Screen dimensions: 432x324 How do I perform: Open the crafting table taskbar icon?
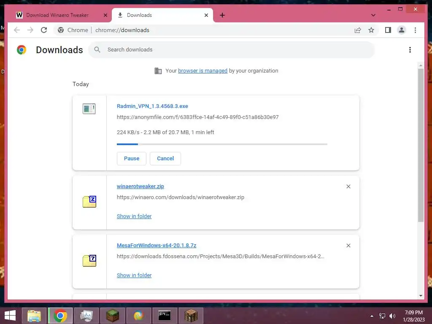(x=191, y=316)
